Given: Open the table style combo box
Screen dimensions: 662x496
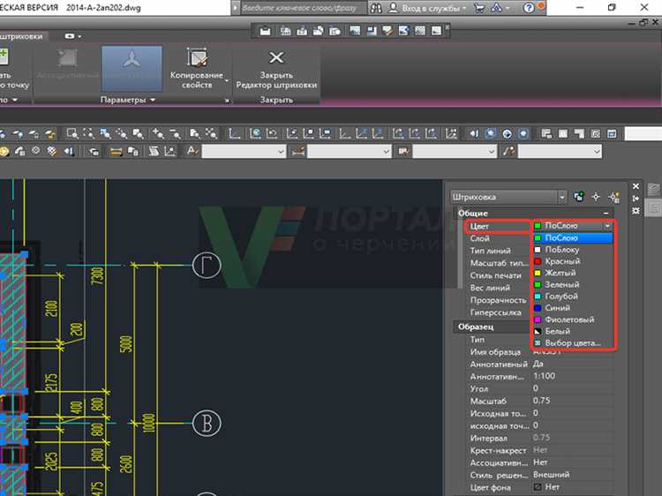Looking at the screenshot, I should 455,151.
